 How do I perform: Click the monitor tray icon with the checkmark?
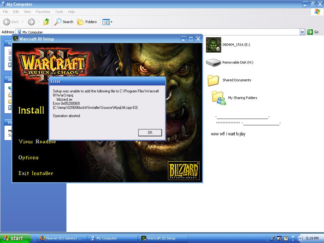[279, 239]
